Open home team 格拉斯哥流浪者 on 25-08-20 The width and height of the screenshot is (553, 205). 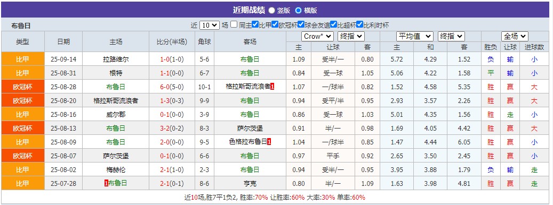[116, 101]
